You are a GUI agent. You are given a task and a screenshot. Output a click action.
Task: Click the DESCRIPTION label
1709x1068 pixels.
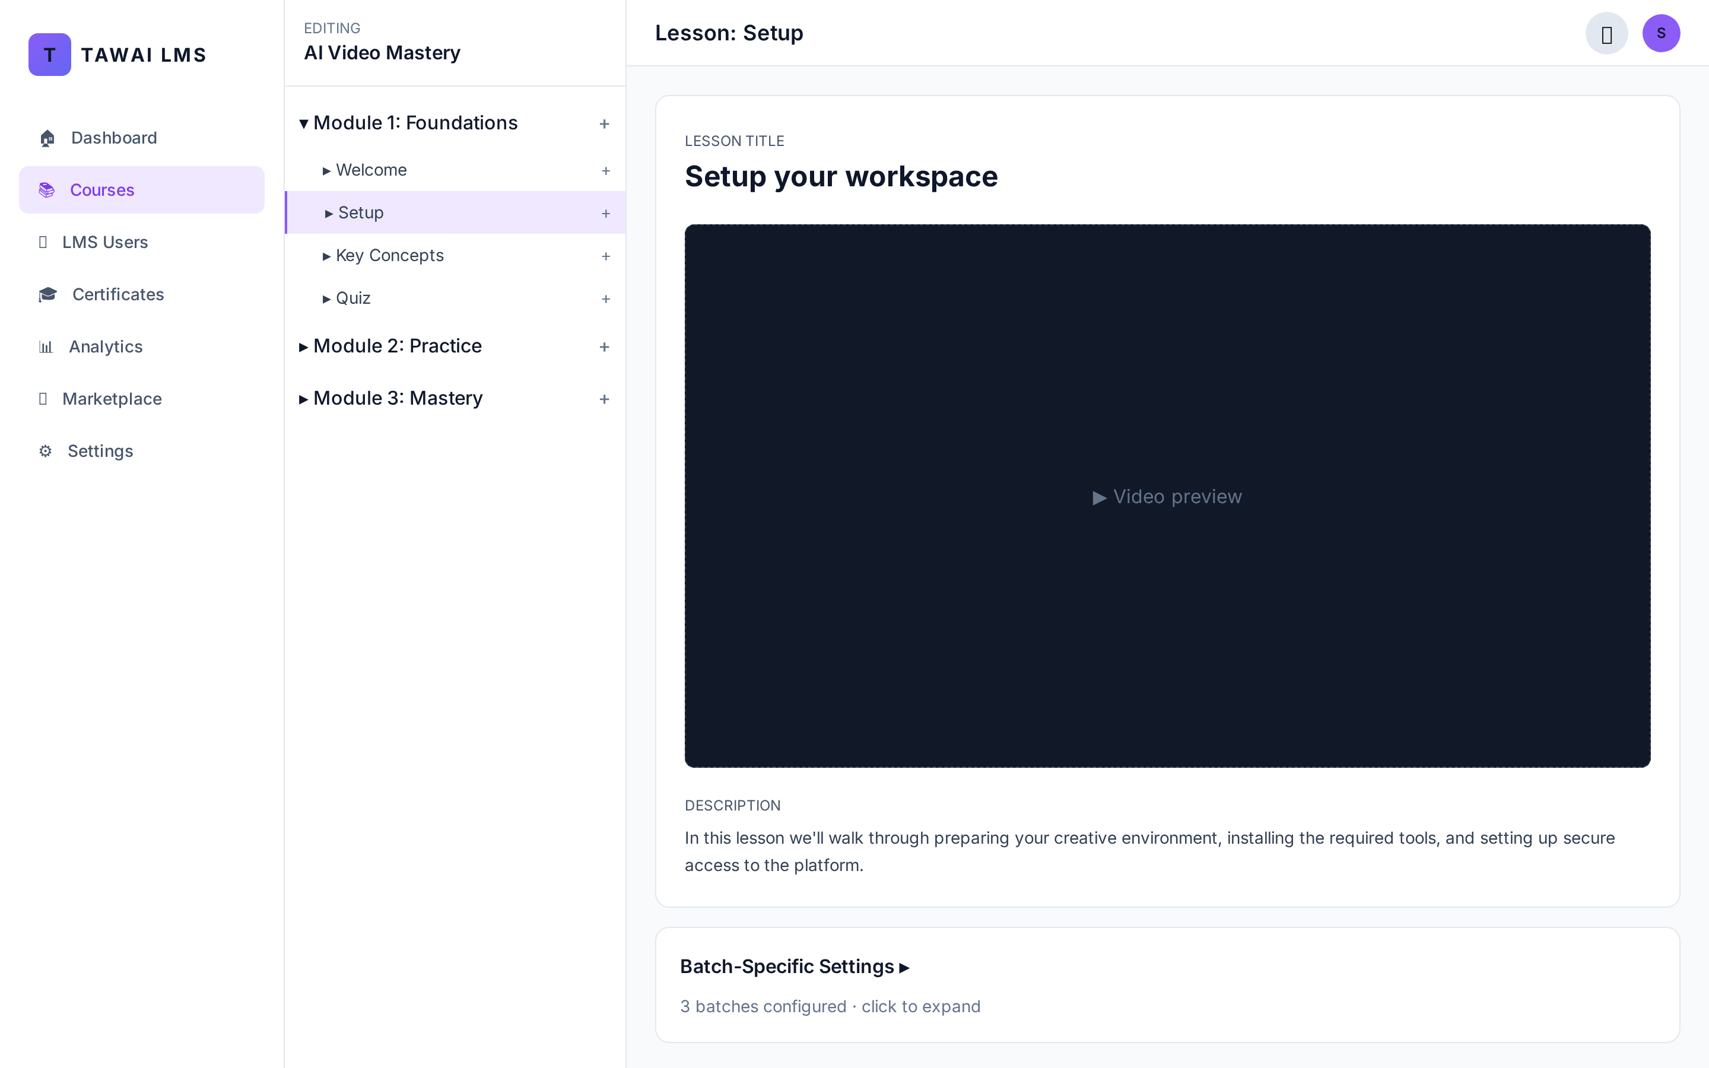732,805
